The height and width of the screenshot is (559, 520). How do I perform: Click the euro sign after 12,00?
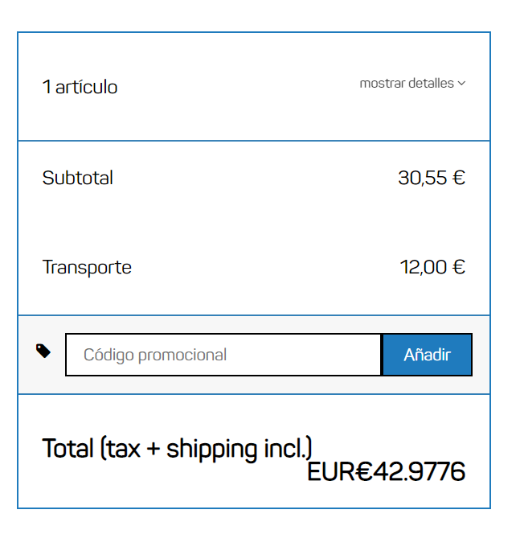459,267
